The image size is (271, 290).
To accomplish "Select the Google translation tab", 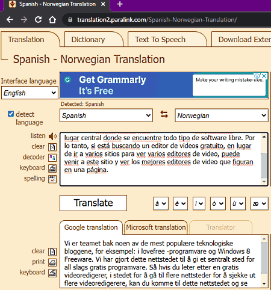I will click(x=91, y=227).
